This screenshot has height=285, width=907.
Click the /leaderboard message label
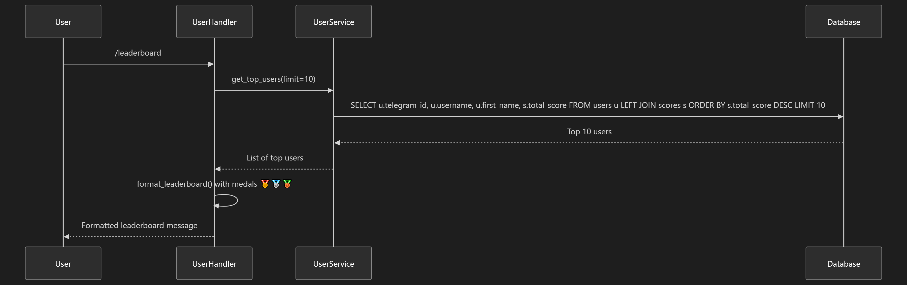tap(138, 53)
